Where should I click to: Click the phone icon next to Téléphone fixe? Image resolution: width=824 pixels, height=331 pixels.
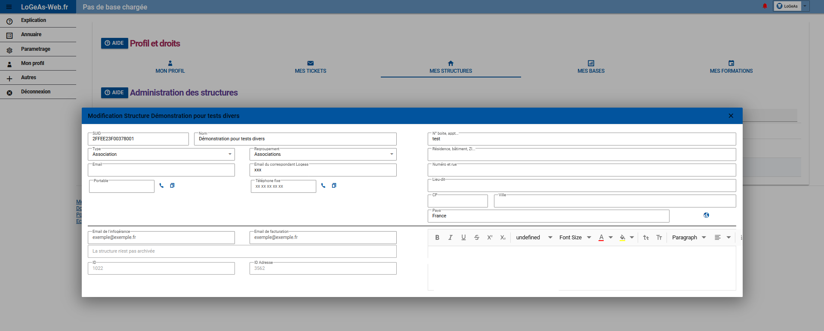(x=323, y=186)
